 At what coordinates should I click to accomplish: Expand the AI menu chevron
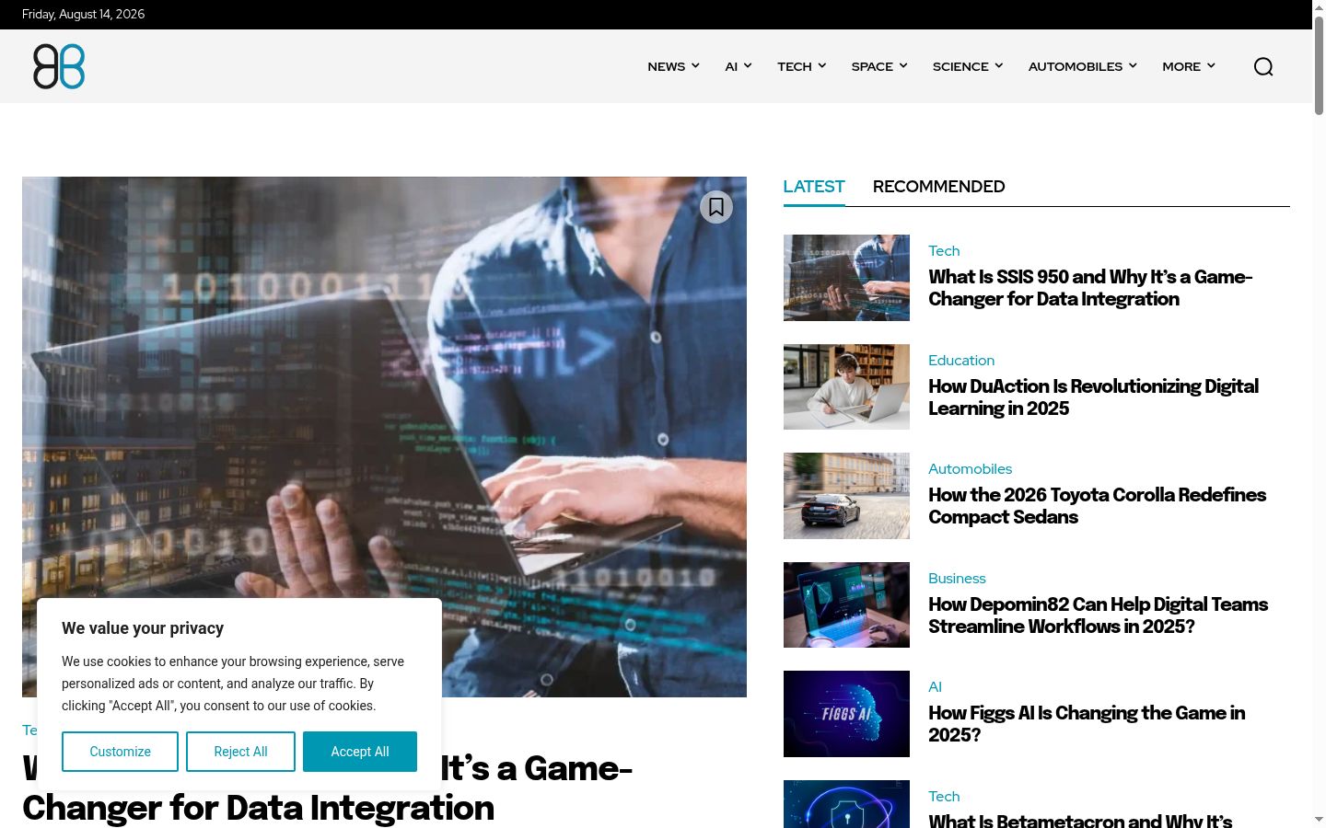pyautogui.click(x=748, y=65)
